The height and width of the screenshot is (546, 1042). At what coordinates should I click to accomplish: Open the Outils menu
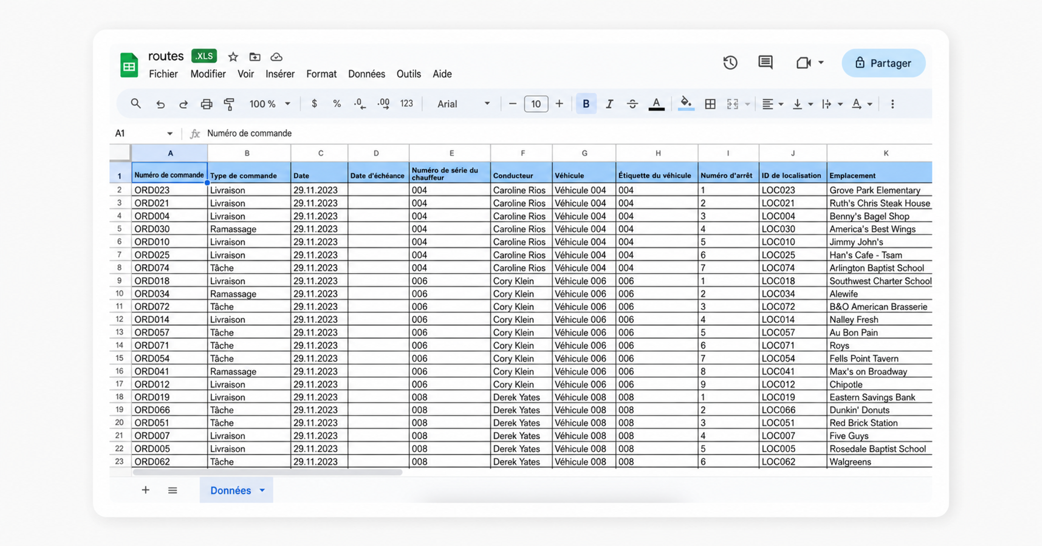(408, 74)
